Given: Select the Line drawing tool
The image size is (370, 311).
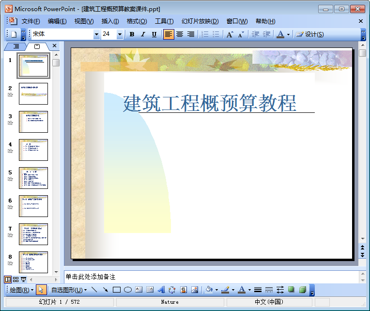Looking at the screenshot, I should 94,290.
